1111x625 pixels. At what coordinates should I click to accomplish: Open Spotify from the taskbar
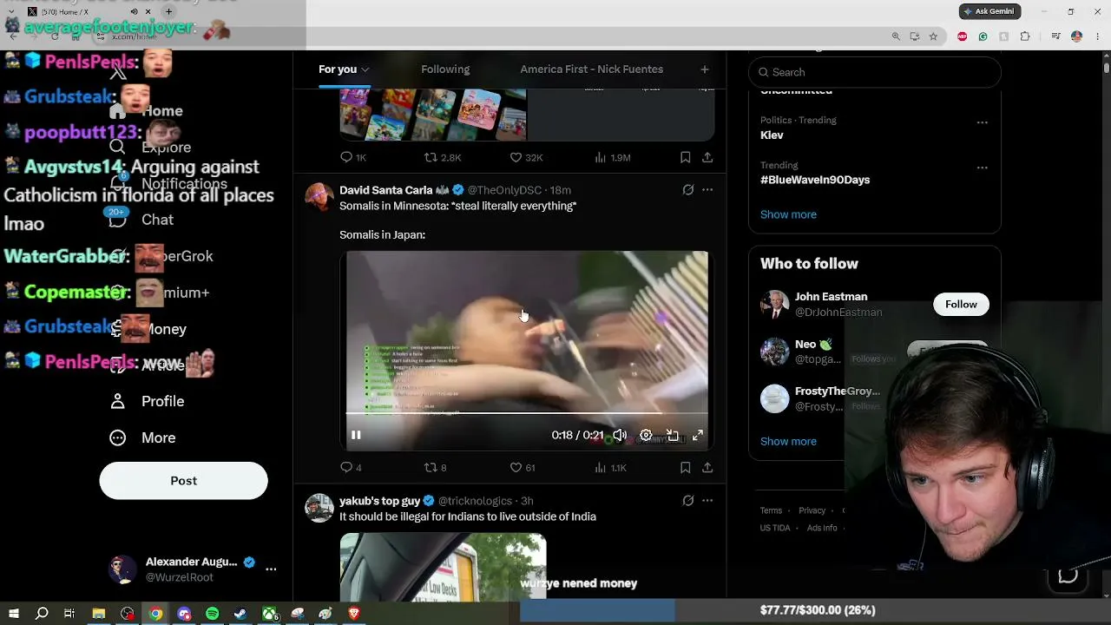213,614
